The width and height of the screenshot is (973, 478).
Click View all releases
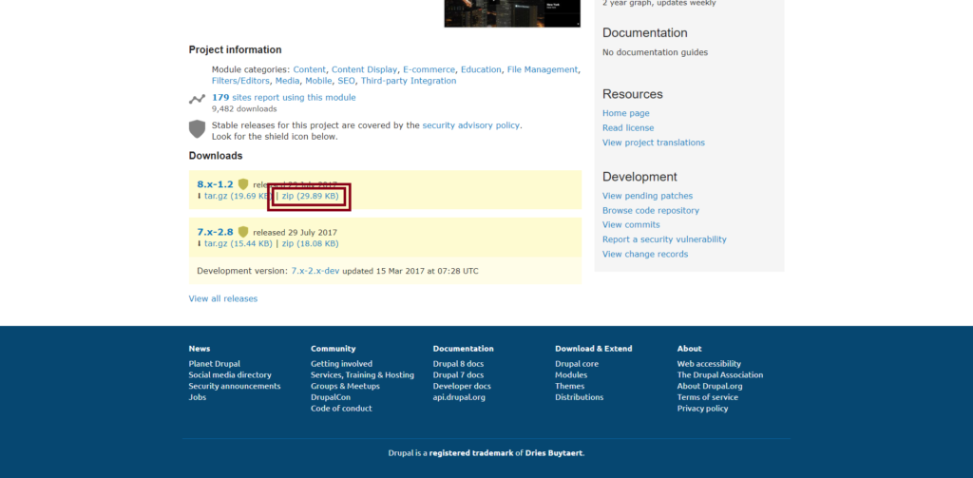click(x=222, y=298)
